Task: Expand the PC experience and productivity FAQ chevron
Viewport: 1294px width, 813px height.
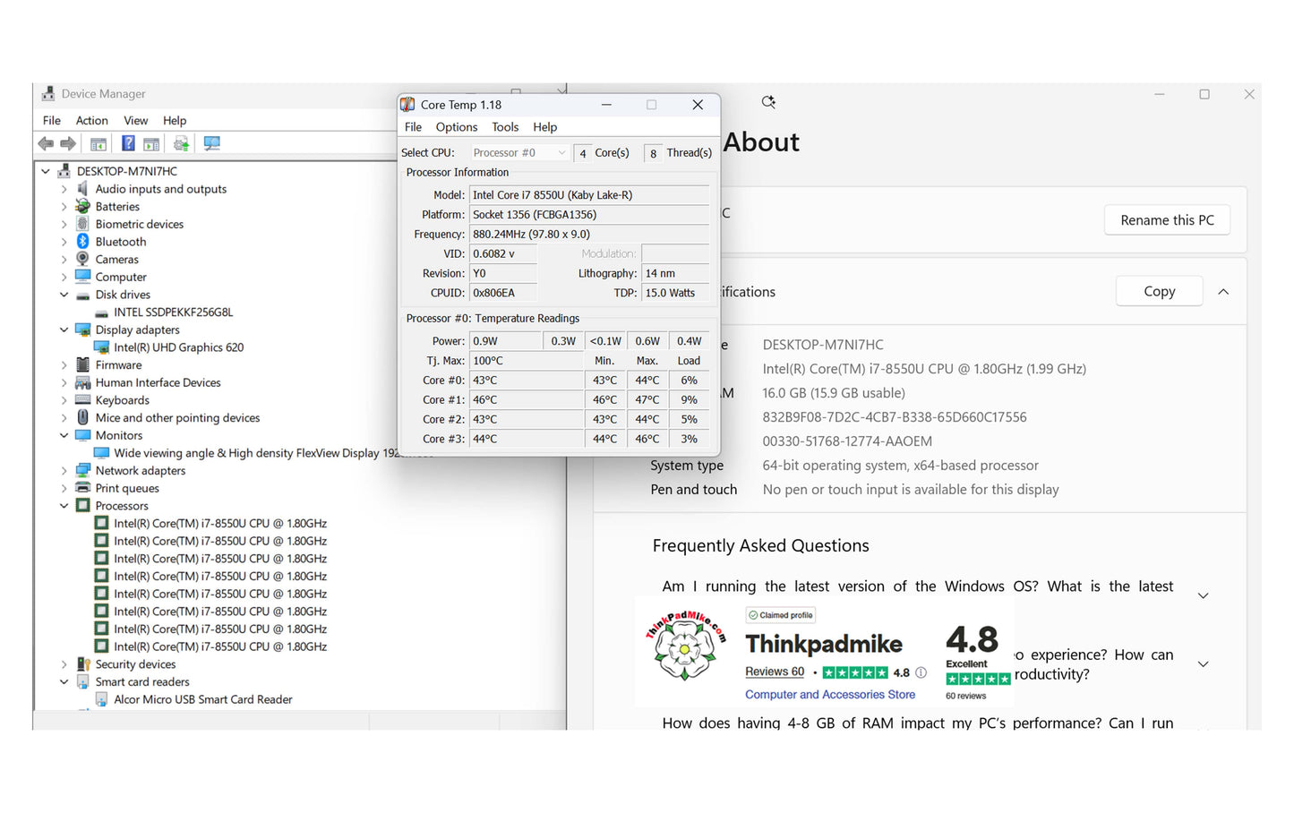Action: tap(1204, 664)
